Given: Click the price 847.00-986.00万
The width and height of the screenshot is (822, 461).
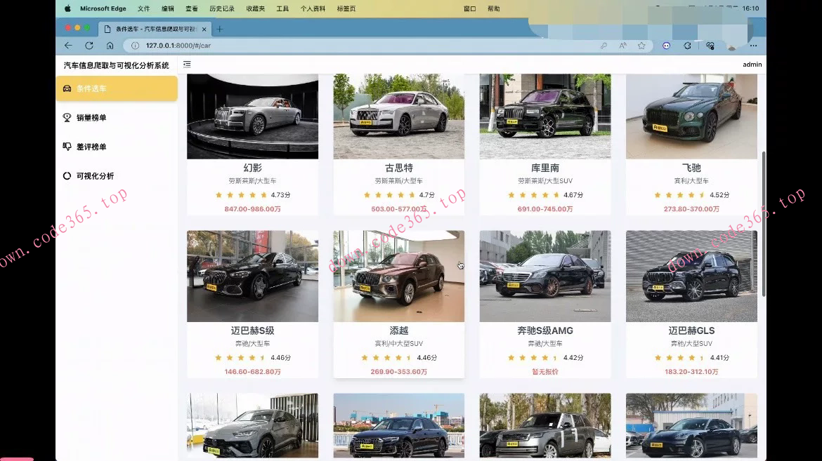Looking at the screenshot, I should [x=253, y=209].
